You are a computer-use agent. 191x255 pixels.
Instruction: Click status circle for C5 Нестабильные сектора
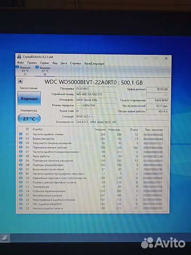pyautogui.click(x=21, y=195)
